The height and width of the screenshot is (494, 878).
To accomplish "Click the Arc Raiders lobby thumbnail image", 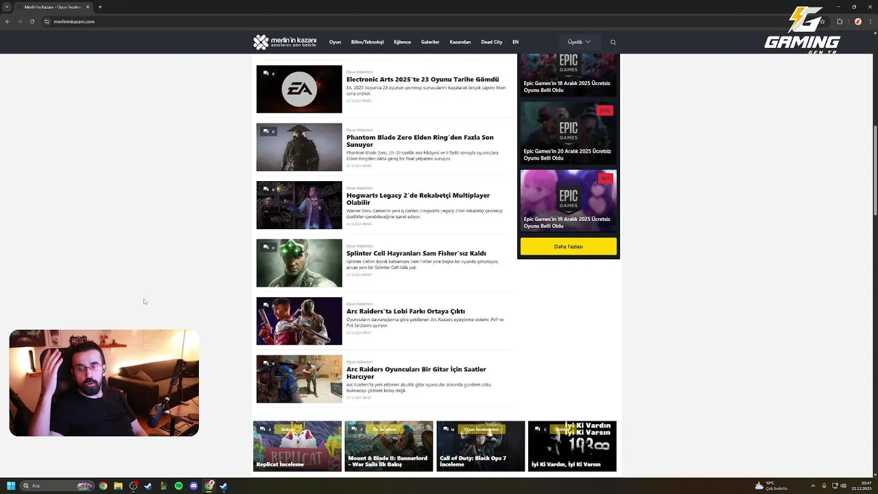I will pos(299,321).
